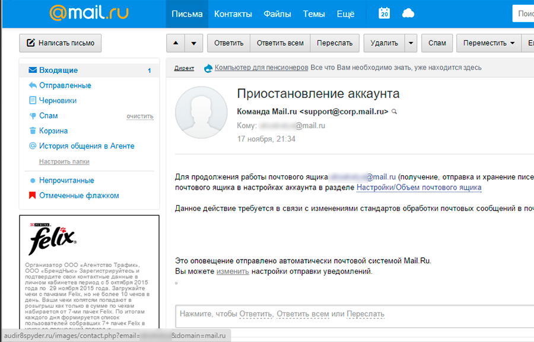Image resolution: width=534 pixels, height=342 pixels.
Task: Open the Спам folder
Action: click(x=49, y=116)
